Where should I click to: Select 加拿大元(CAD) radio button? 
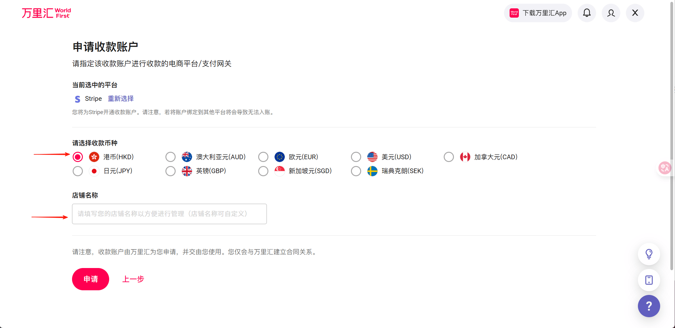pyautogui.click(x=449, y=157)
